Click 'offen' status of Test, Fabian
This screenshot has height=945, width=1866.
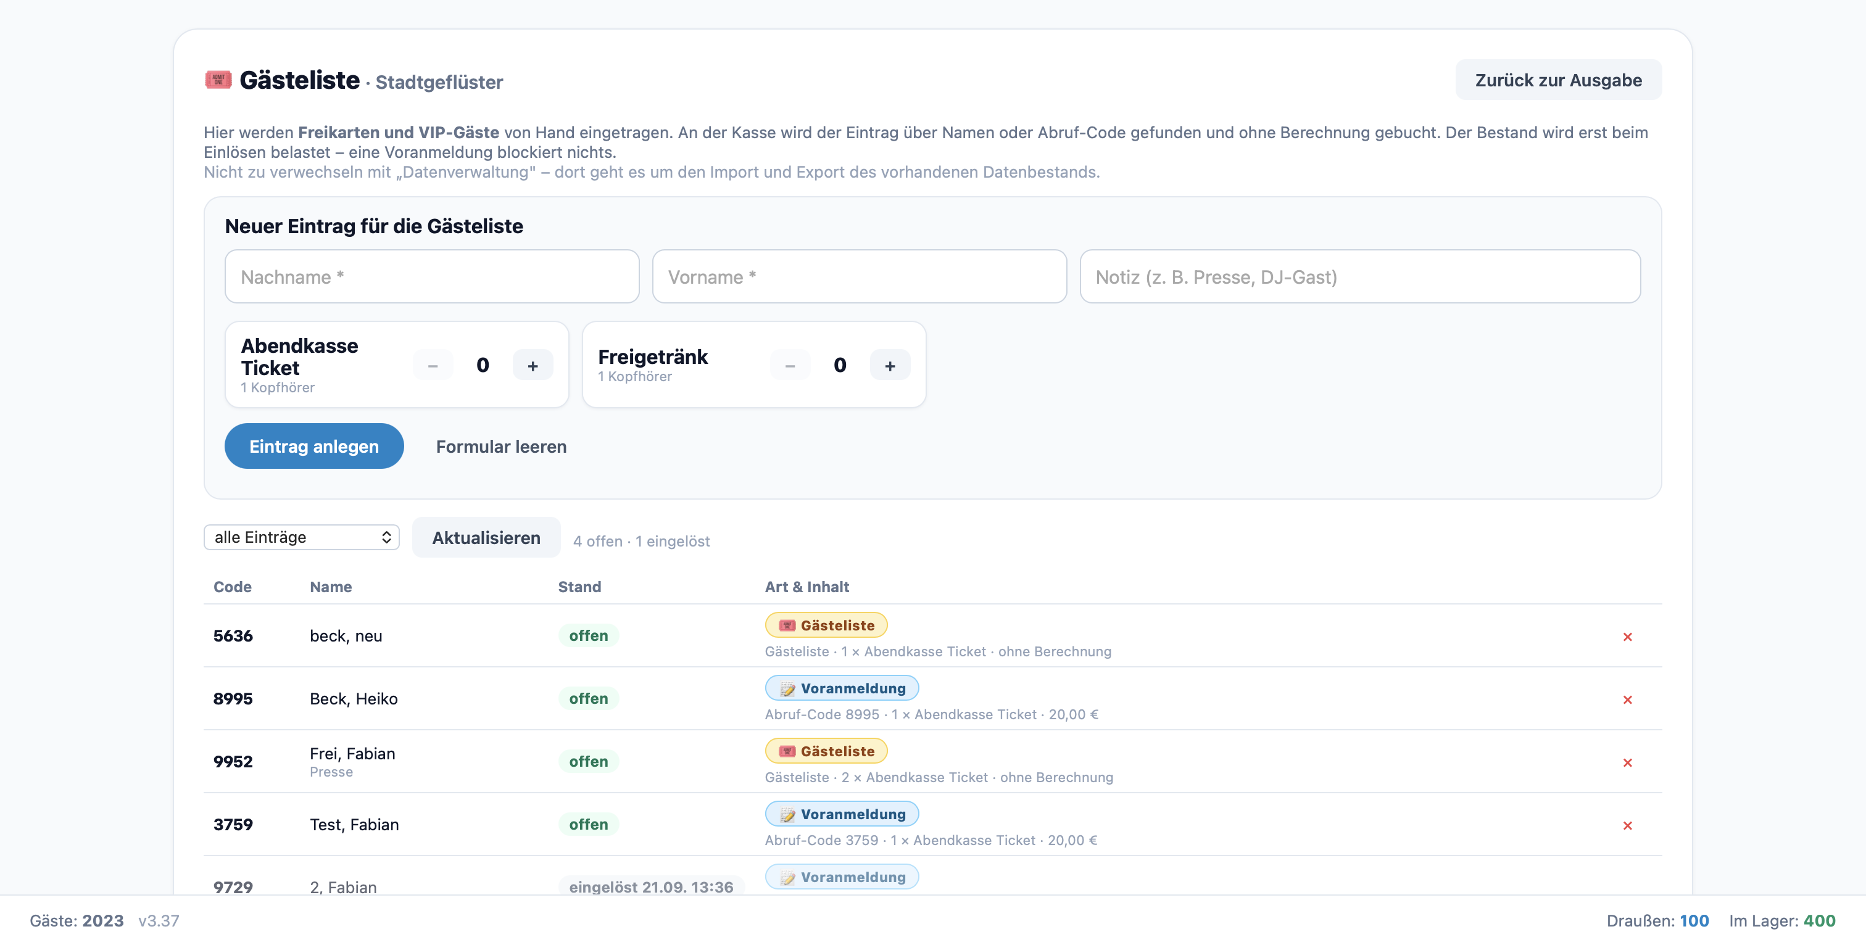click(x=588, y=825)
